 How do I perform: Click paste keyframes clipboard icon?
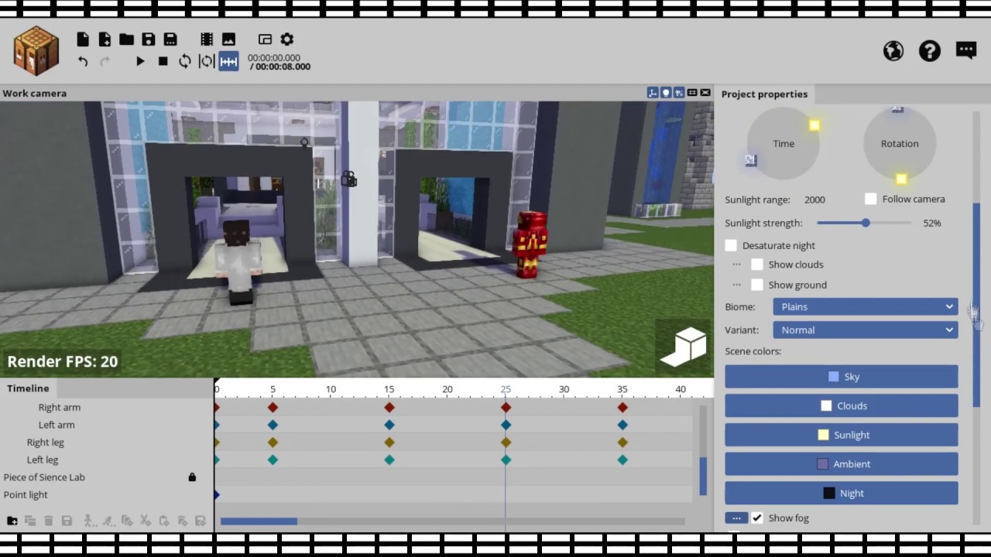point(164,521)
